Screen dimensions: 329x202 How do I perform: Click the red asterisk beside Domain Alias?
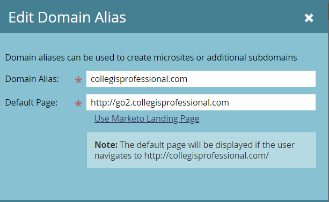[x=78, y=80]
